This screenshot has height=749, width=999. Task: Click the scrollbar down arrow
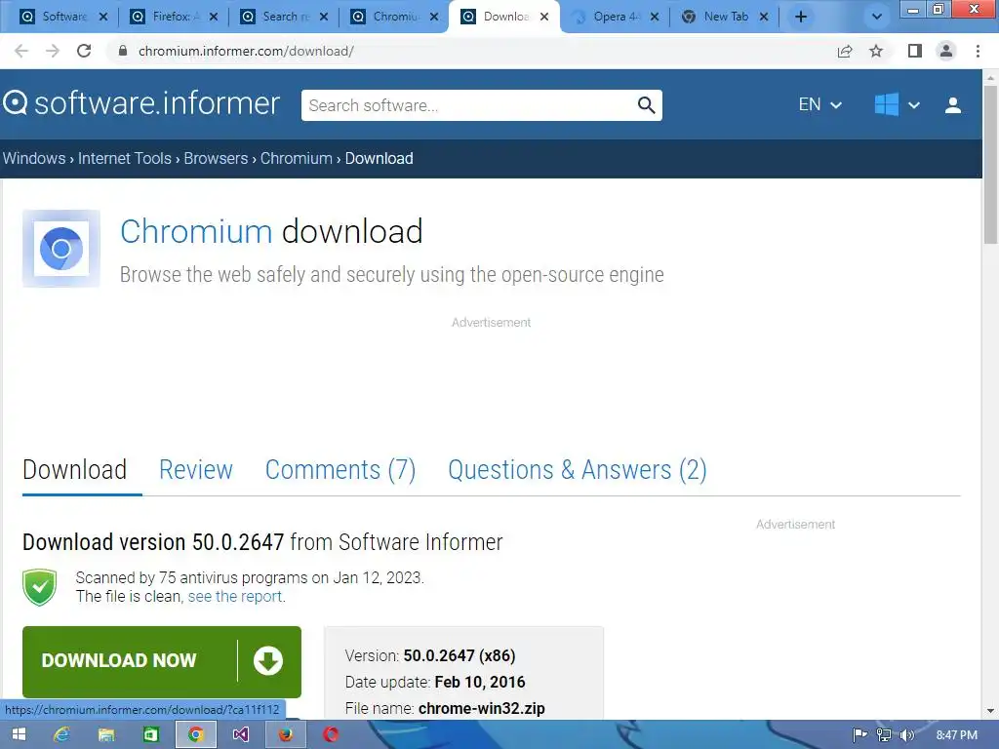(990, 711)
